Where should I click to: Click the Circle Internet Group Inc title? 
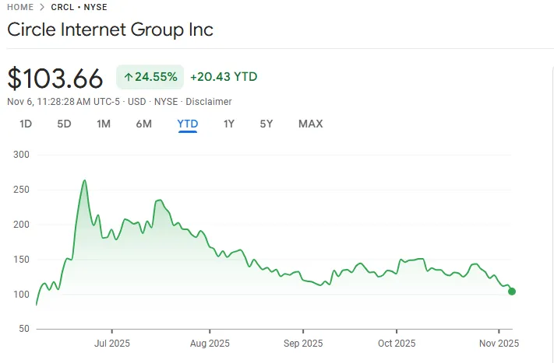[110, 30]
